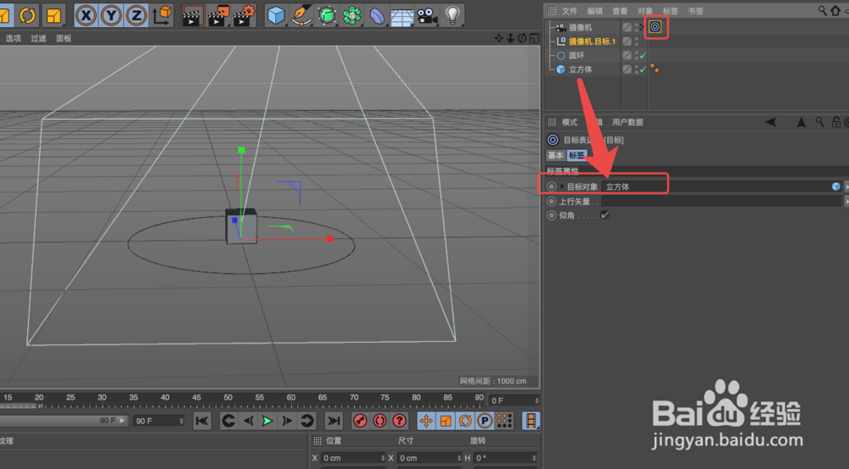Viewport: 849px width, 469px height.
Task: Select the 摄像机 object in tree
Action: point(581,27)
